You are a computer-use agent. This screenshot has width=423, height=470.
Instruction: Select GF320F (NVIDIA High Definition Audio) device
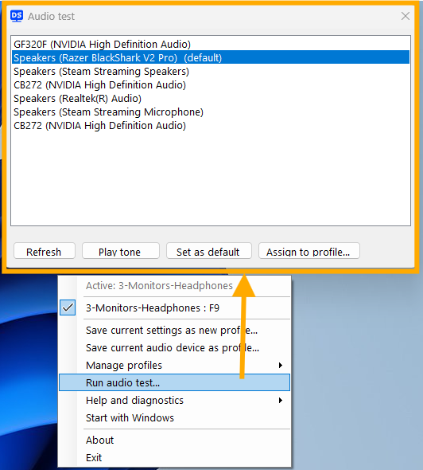211,45
